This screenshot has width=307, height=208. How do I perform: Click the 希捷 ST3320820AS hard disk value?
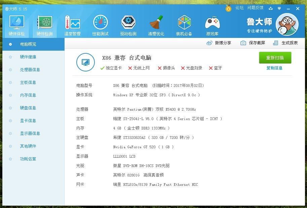point(153,138)
